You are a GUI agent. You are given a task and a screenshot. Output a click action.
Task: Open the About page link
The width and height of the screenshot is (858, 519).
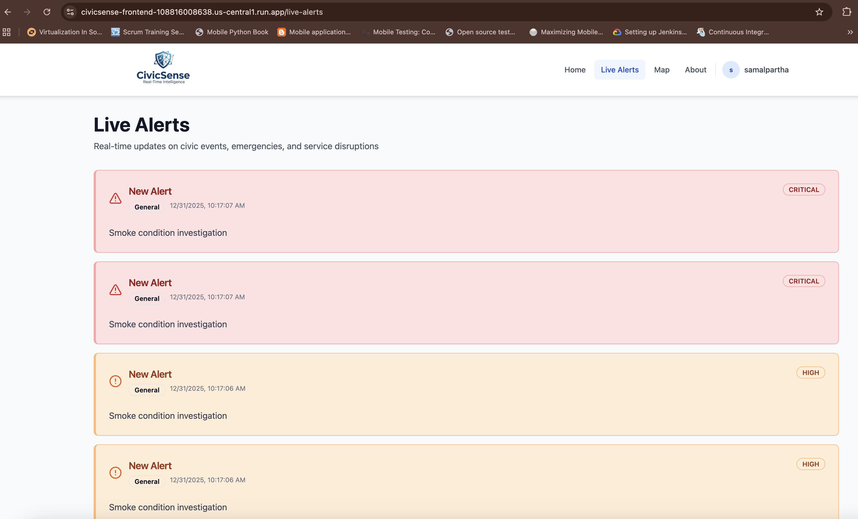tap(695, 70)
